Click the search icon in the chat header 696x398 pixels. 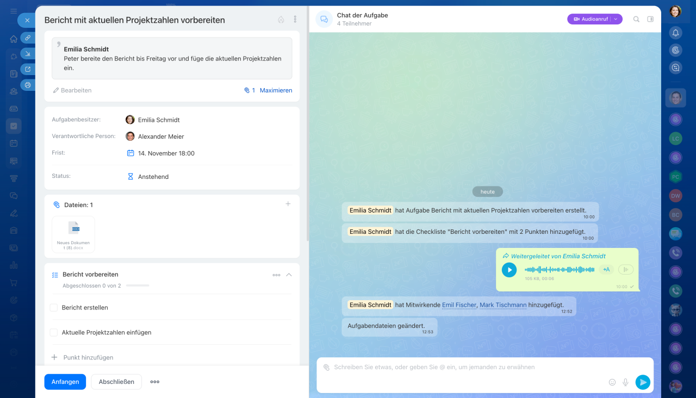click(x=636, y=19)
